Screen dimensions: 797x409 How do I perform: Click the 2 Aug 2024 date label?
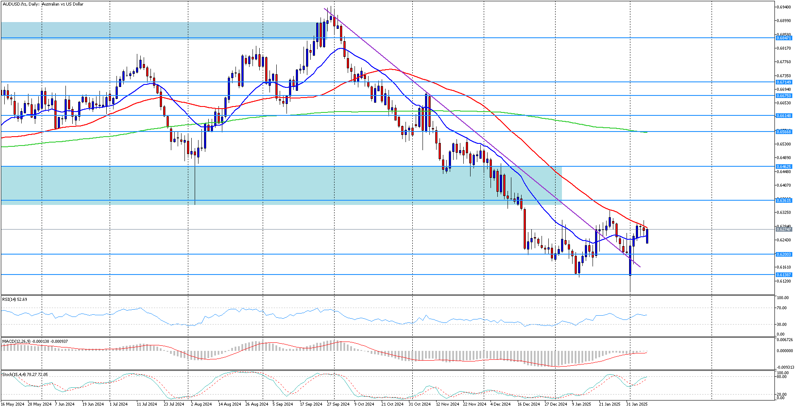pos(201,404)
